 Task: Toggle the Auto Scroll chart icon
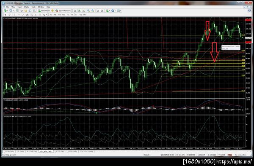[x=98, y=11]
